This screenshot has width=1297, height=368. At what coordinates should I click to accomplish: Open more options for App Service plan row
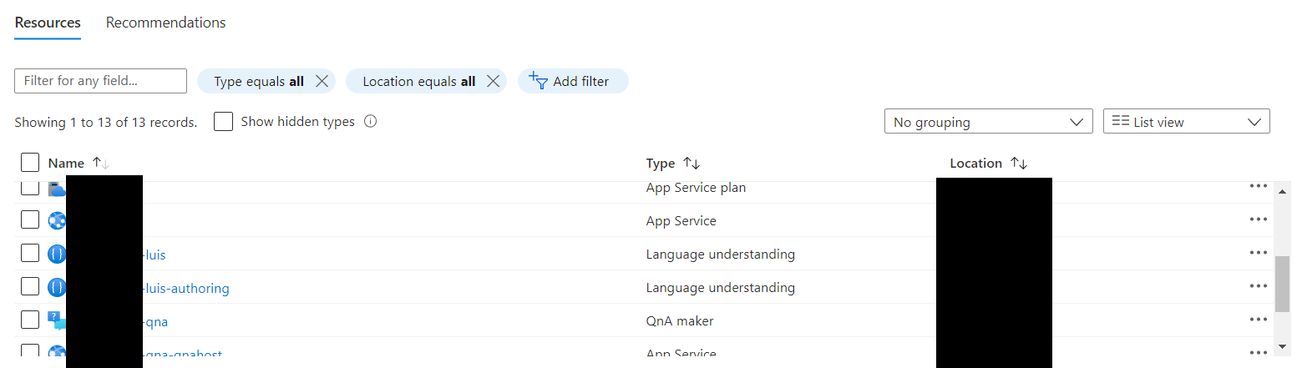[x=1259, y=186]
